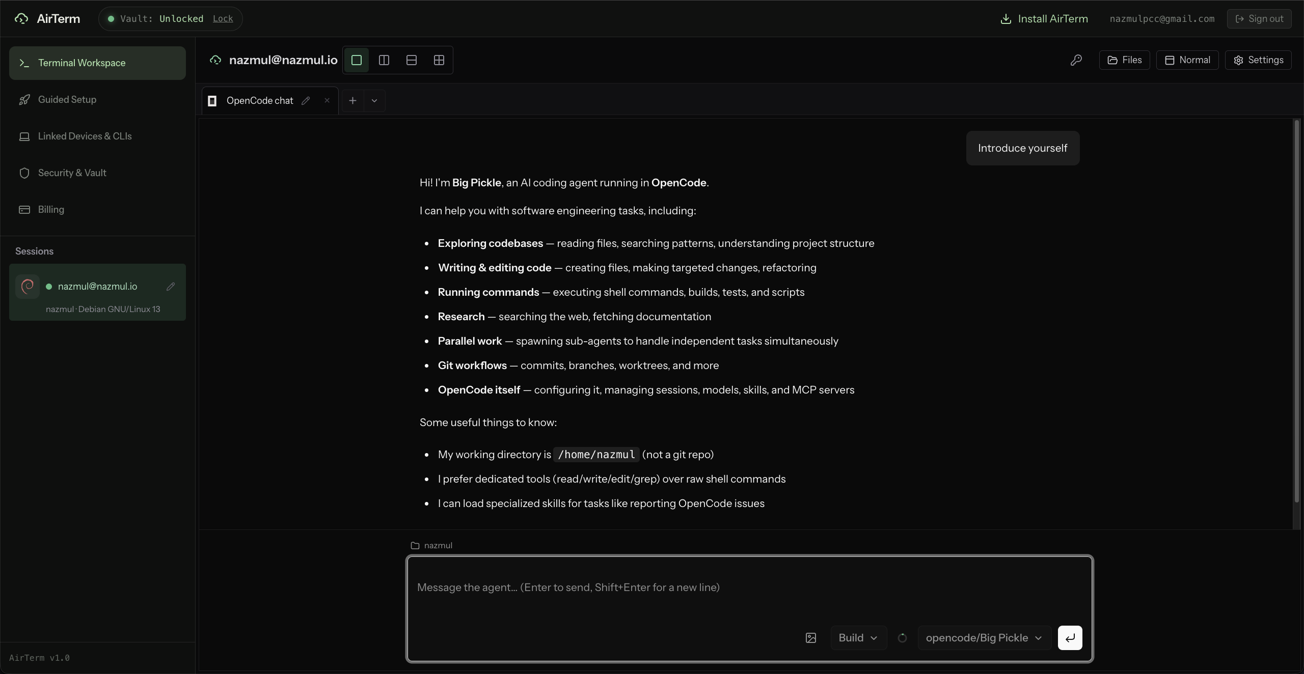The height and width of the screenshot is (674, 1304).
Task: Open opencode/Big Pickle model dropdown
Action: coord(984,638)
